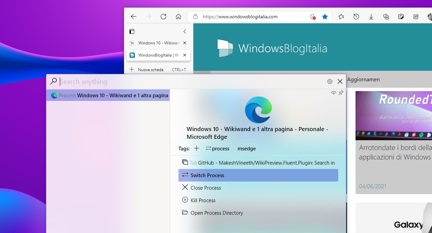
Task: Open the Aggiornamen navigation item
Action: 363,80
